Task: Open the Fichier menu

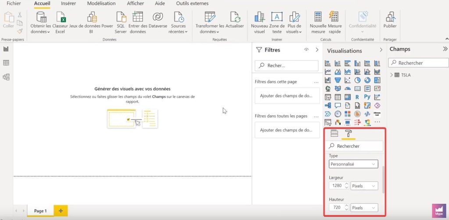Action: [14, 4]
